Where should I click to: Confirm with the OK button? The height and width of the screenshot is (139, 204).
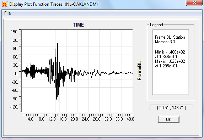point(169,119)
